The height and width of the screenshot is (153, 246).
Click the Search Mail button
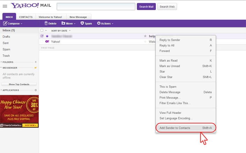146,7
